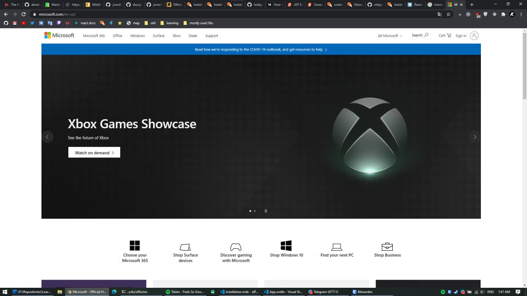Switch to the Medium How tab
The width and height of the screenshot is (527, 296).
coord(274,5)
